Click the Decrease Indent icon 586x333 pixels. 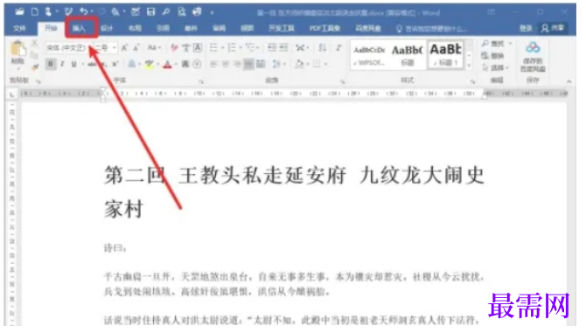coord(272,47)
